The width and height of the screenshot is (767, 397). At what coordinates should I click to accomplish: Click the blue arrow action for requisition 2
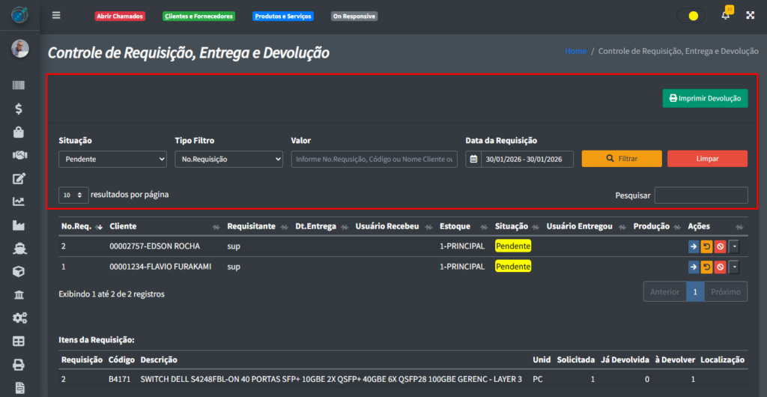(x=694, y=246)
